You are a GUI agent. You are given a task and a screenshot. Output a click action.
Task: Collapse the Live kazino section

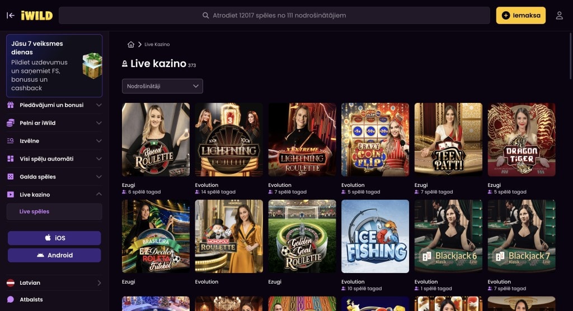pyautogui.click(x=54, y=195)
